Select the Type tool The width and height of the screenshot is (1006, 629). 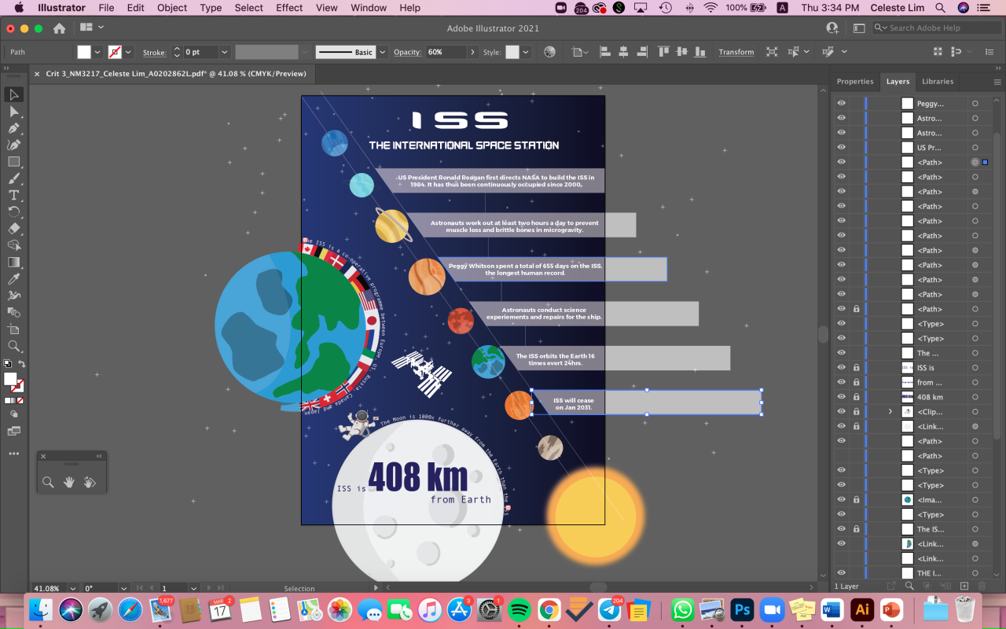tap(14, 195)
